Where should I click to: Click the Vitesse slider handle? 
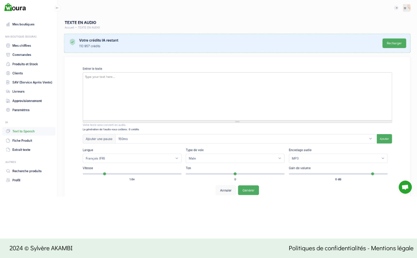(104, 174)
